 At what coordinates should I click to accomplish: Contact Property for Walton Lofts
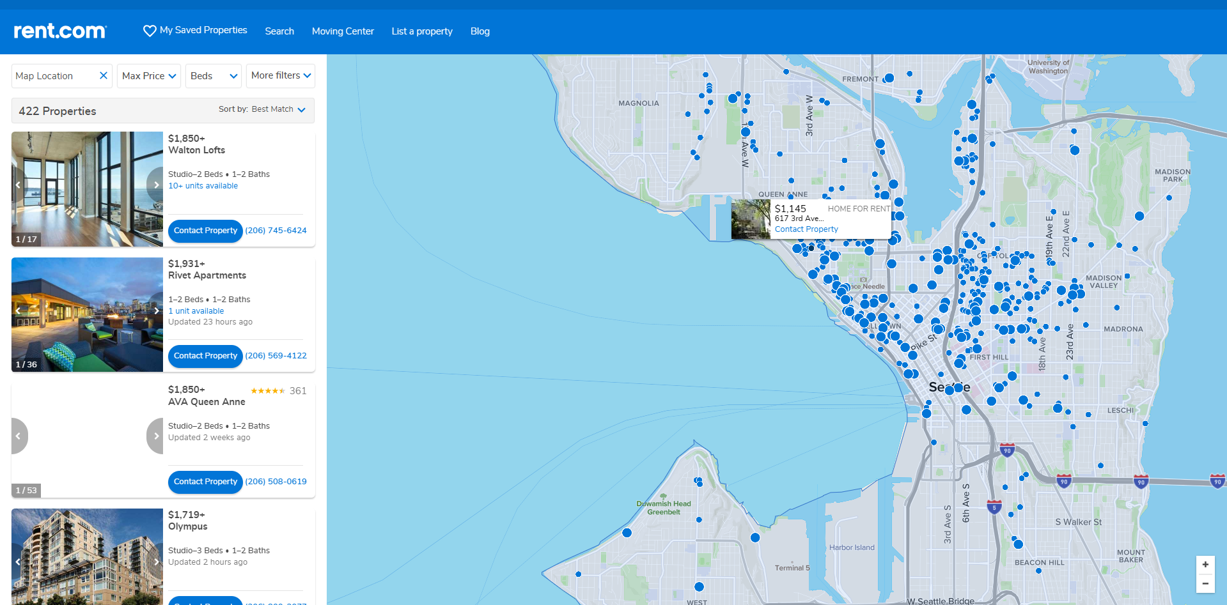205,231
